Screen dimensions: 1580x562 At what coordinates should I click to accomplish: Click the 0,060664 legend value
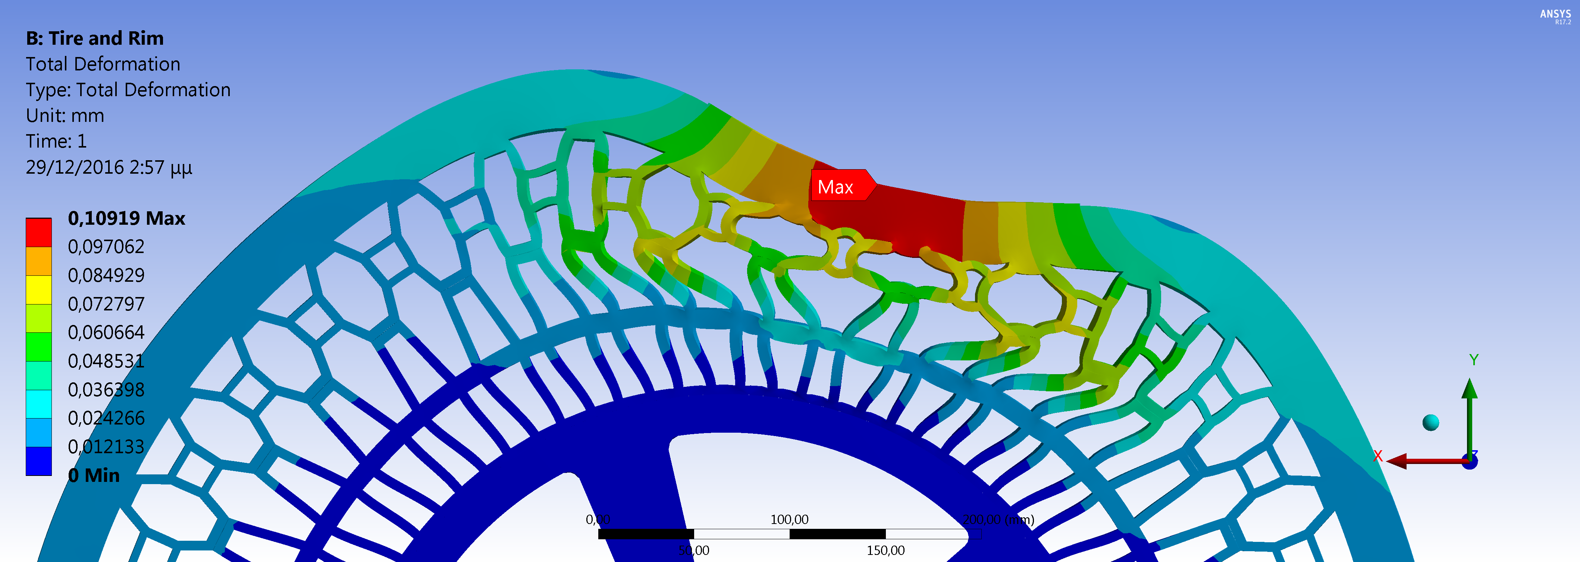106,332
